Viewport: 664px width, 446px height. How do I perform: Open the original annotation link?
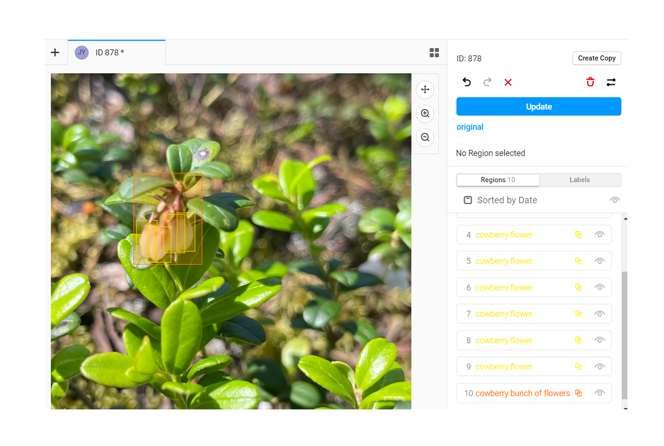coord(470,127)
